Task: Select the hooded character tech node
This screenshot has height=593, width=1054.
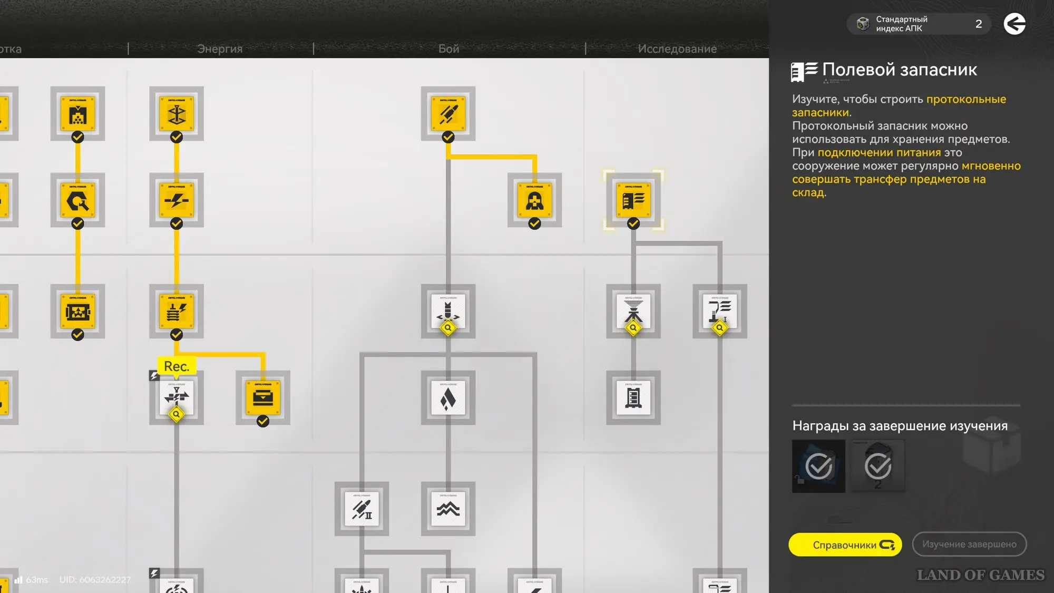Action: pyautogui.click(x=534, y=201)
